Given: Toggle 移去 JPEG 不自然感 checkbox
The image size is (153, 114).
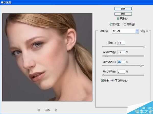Looking at the screenshot, I should (x=102, y=80).
